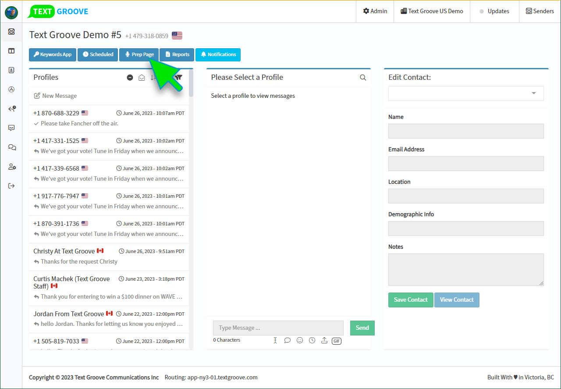Open the Updates menu item
Screen dimensions: 561x389
click(x=494, y=11)
